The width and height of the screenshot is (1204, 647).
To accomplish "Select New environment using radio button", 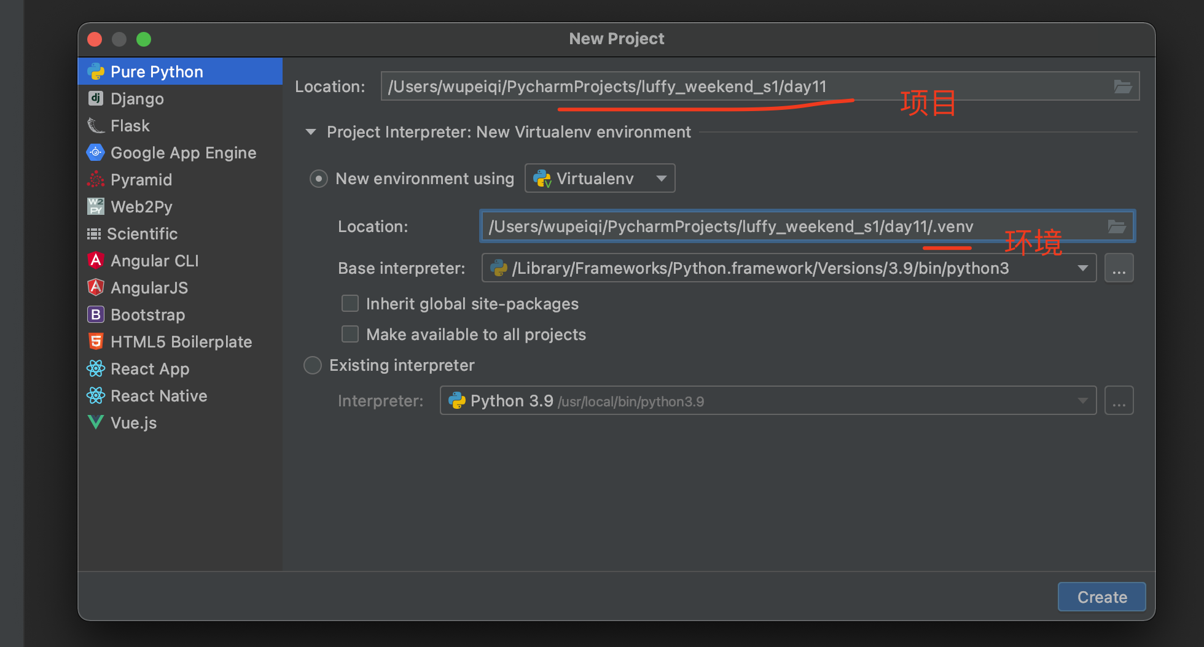I will (318, 179).
